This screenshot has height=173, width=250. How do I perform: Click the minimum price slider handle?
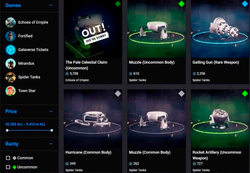[x=7, y=130]
